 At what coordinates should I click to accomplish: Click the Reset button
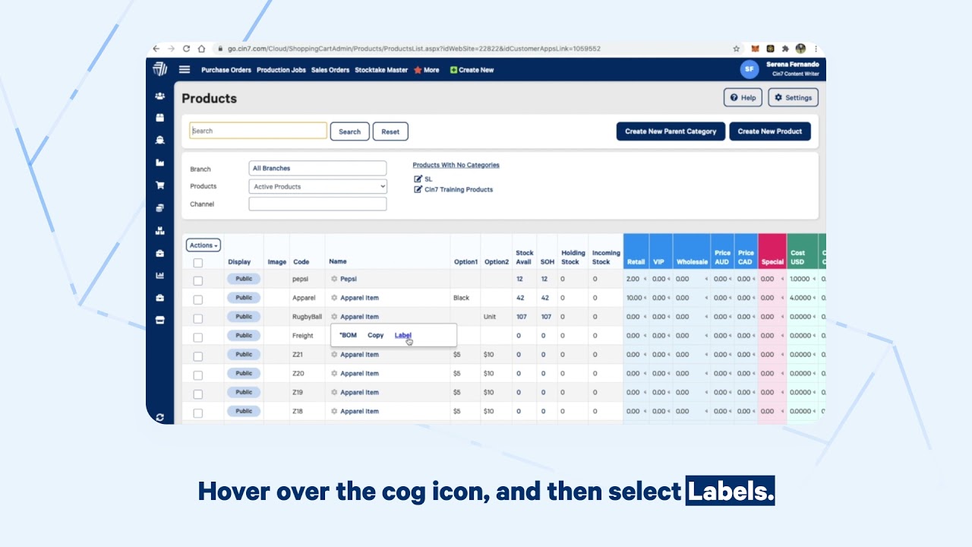point(390,131)
